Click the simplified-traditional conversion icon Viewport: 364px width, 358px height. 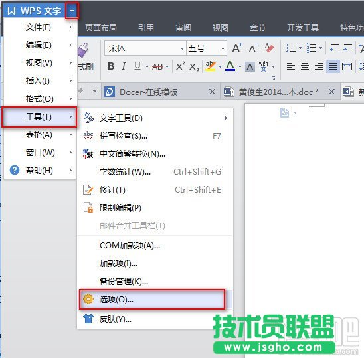point(88,153)
